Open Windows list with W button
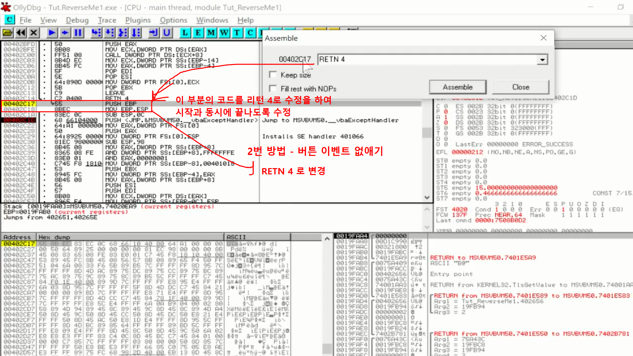633x356 pixels. pyautogui.click(x=224, y=33)
